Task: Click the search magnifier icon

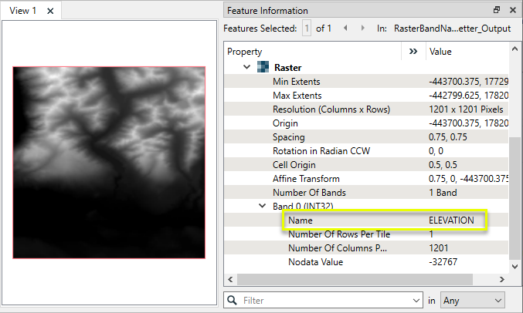Action: tap(232, 299)
